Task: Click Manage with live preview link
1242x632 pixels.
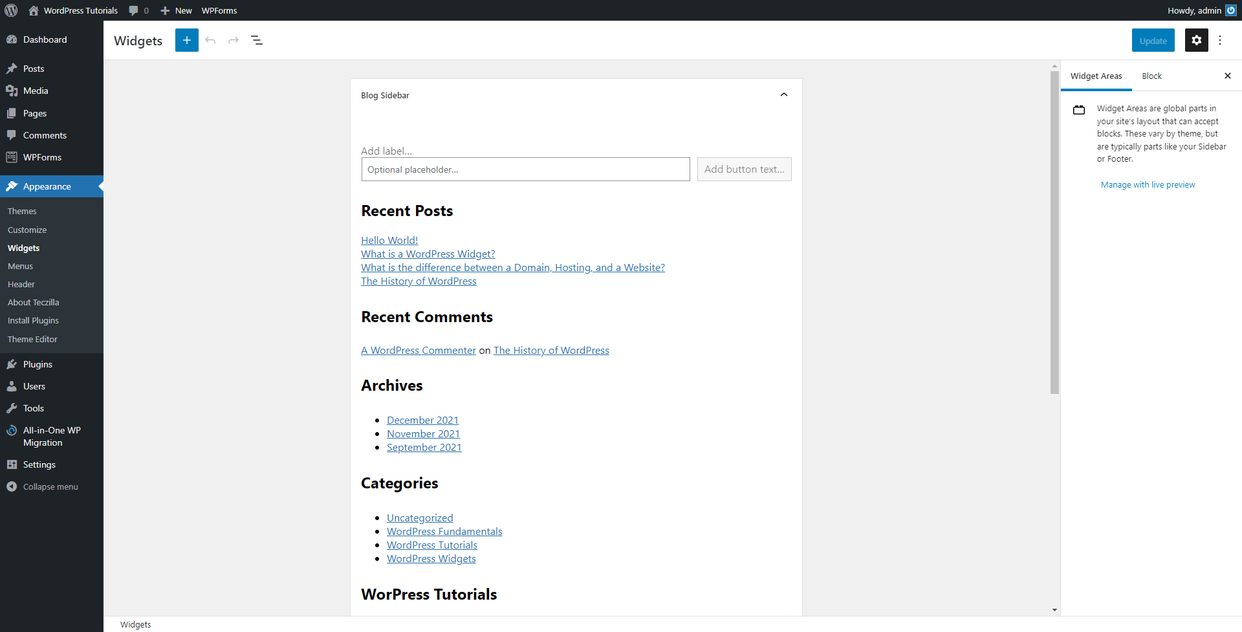Action: tap(1148, 185)
